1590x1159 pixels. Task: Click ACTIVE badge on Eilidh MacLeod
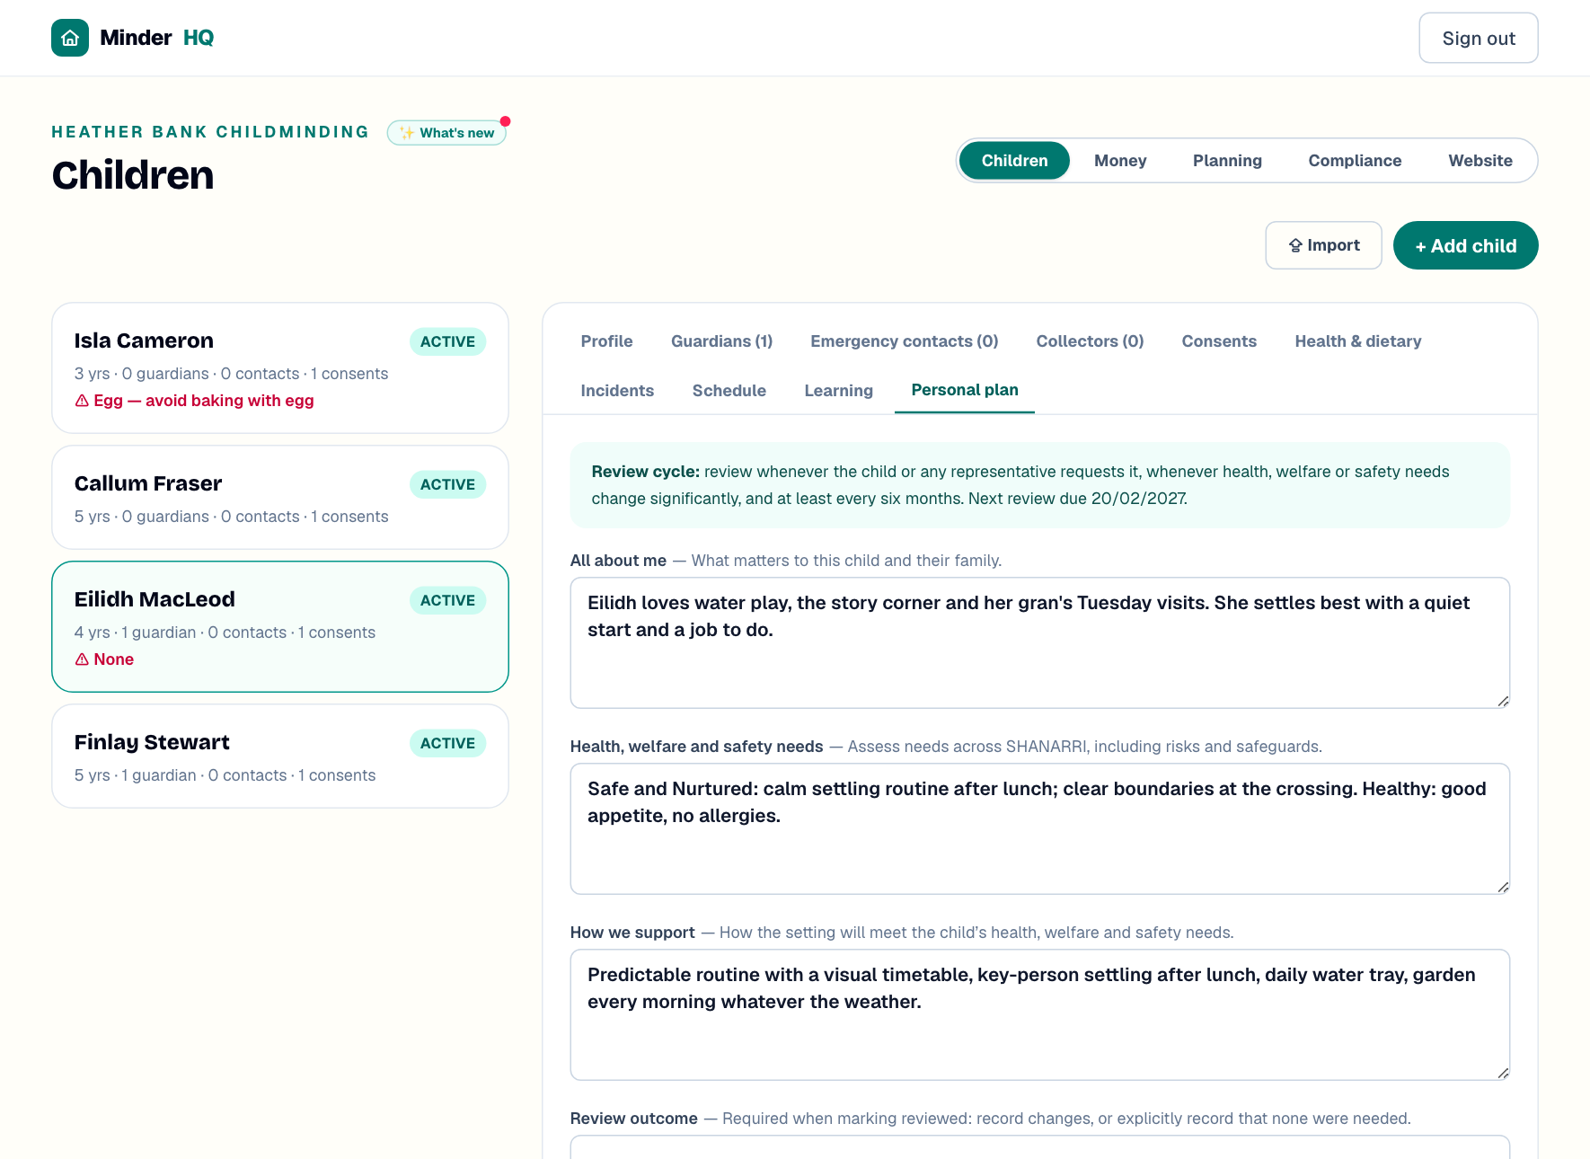(447, 600)
